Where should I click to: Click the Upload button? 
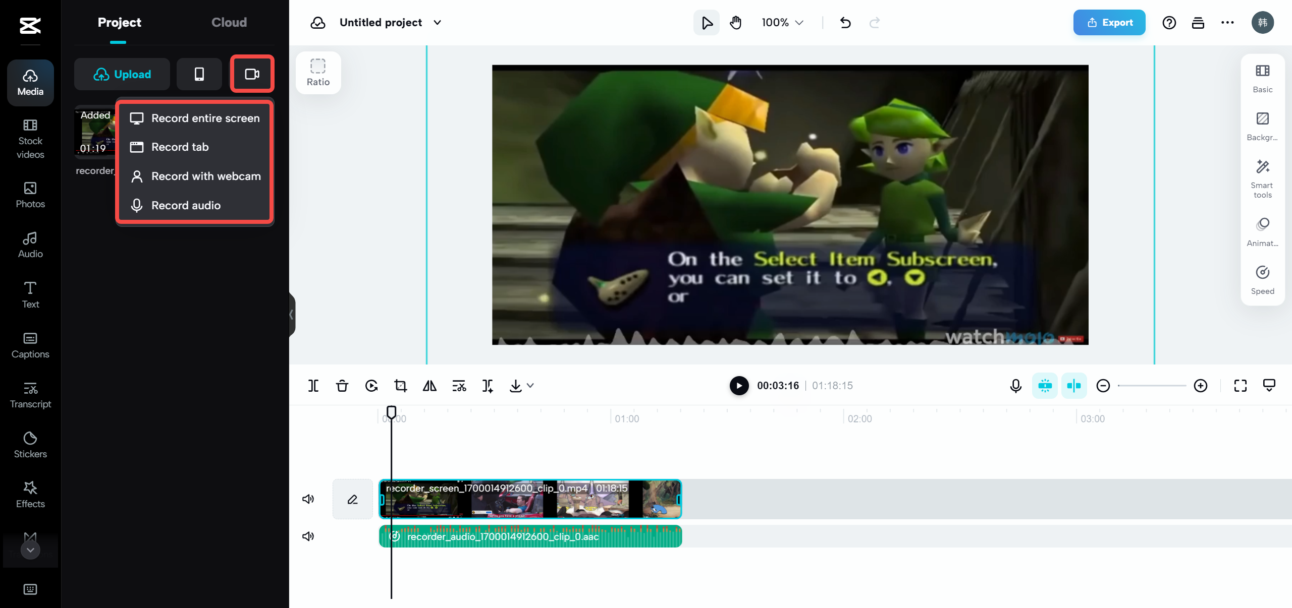pyautogui.click(x=122, y=74)
